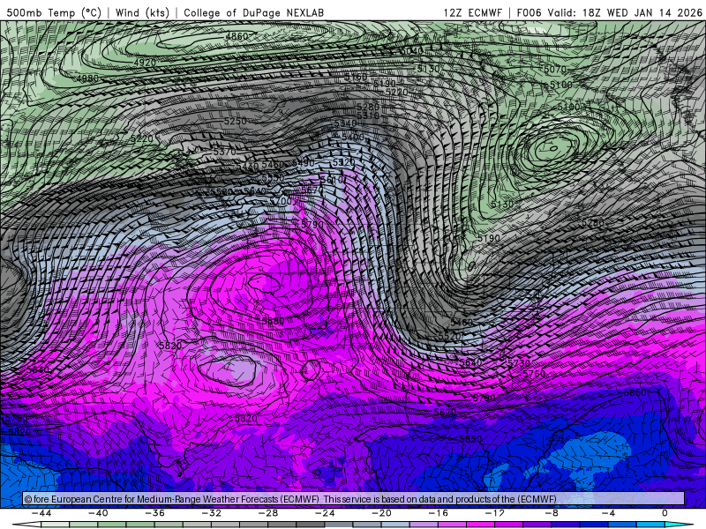Click the -44 colorbar scale label
Screen dimensions: 706x529
(41, 513)
